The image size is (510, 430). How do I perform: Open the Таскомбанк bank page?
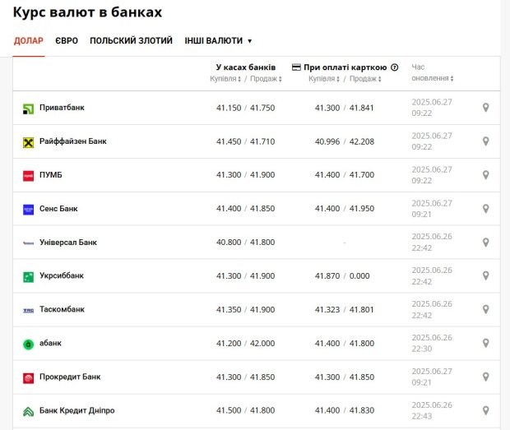62,309
